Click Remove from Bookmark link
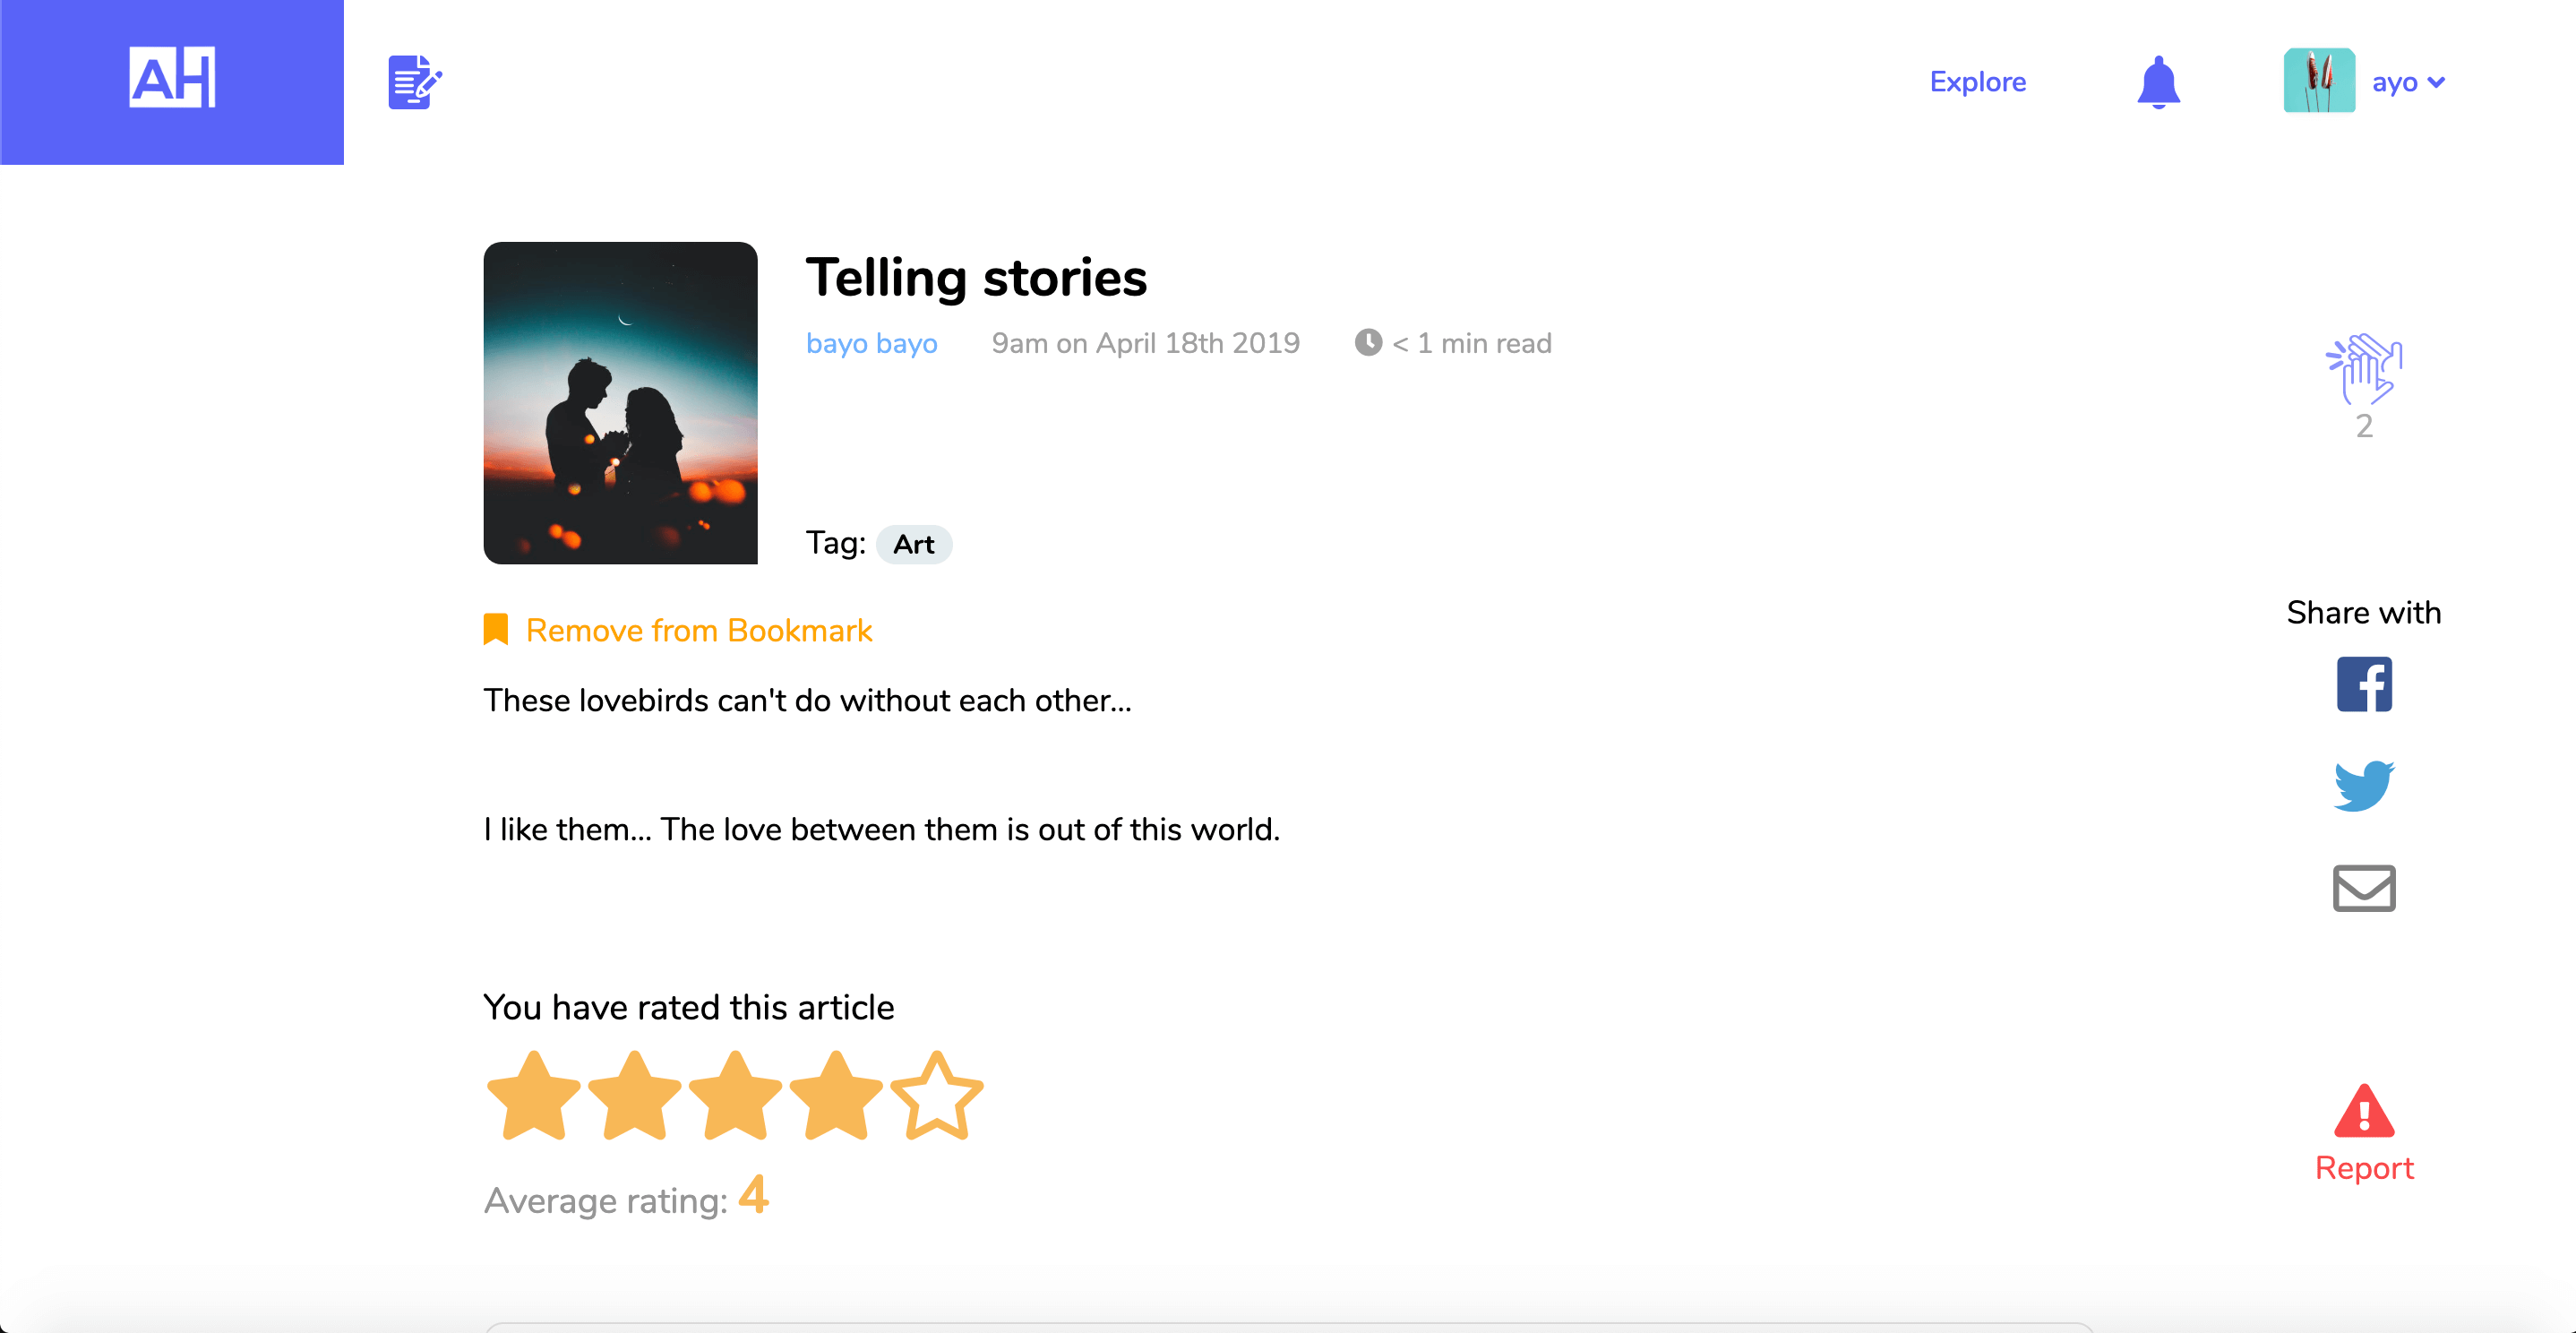Screen dimensions: 2576x1333 point(699,630)
